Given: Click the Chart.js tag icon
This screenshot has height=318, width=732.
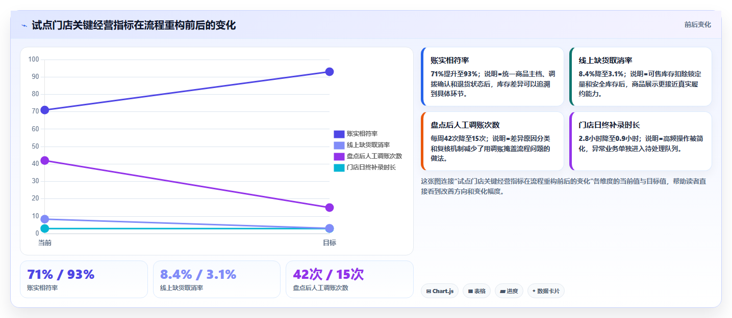Looking at the screenshot, I should (x=429, y=292).
